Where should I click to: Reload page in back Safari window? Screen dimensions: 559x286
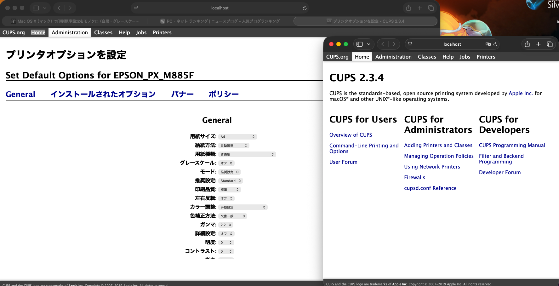pyautogui.click(x=305, y=8)
